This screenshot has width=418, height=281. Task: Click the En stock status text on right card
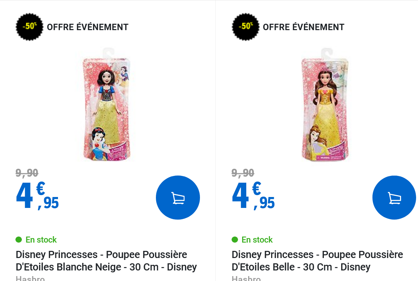pos(257,240)
